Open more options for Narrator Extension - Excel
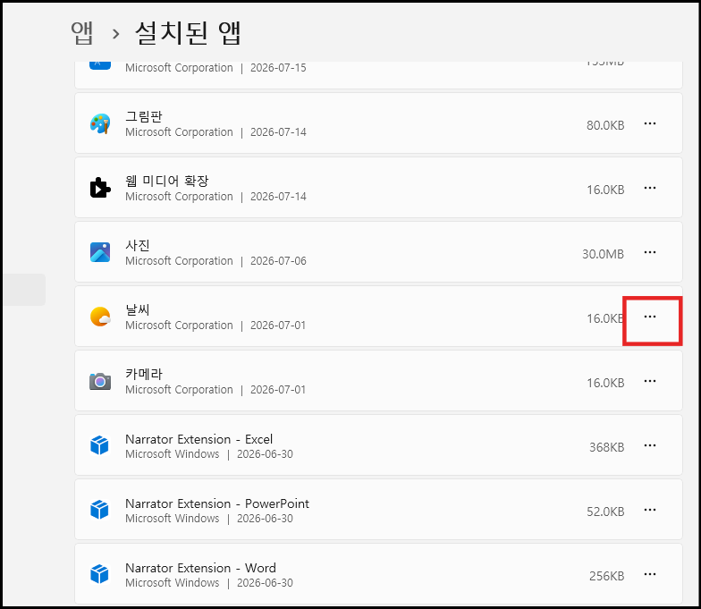 point(649,445)
